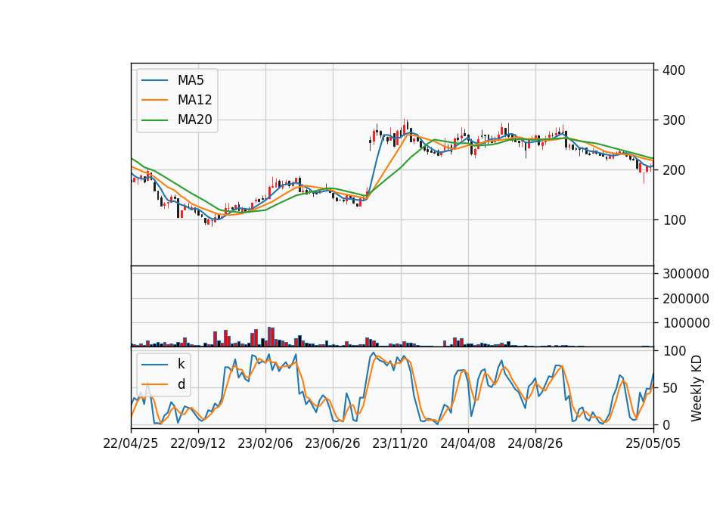The height and width of the screenshot is (522, 726).
Task: Click the 50 tick on KD axis
Action: point(671,388)
